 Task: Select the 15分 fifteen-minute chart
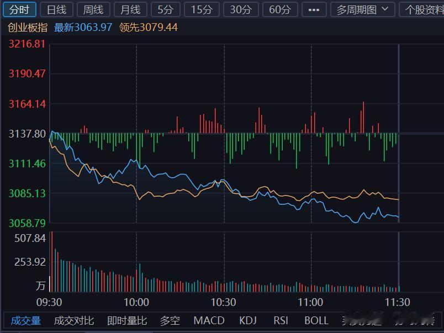[x=201, y=9]
